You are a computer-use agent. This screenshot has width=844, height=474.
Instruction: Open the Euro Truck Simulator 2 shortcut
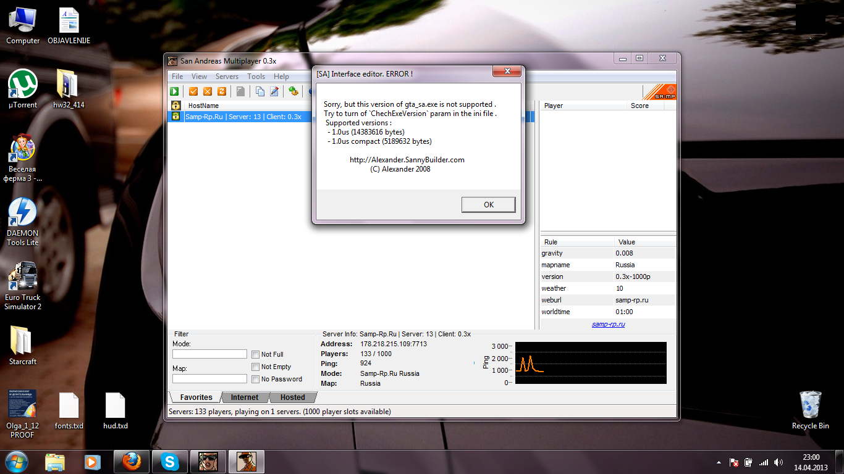23,286
